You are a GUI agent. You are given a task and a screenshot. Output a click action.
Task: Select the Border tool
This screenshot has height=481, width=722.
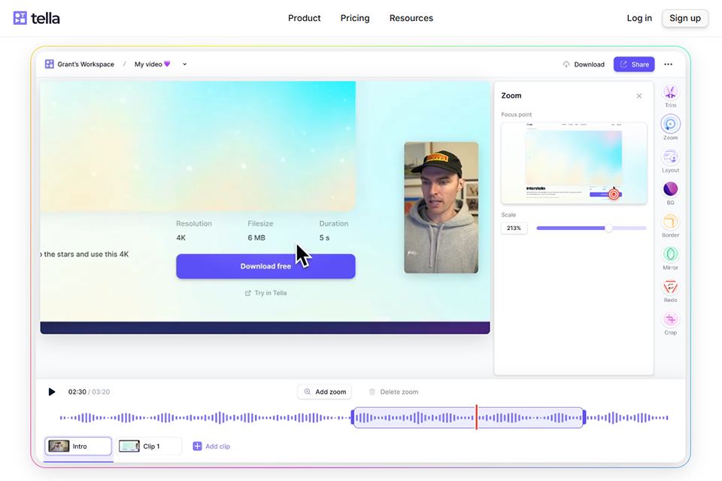coord(670,222)
